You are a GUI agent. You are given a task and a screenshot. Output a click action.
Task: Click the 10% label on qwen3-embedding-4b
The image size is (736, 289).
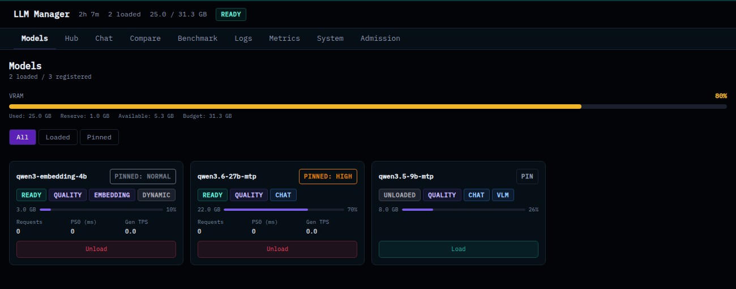(x=171, y=210)
